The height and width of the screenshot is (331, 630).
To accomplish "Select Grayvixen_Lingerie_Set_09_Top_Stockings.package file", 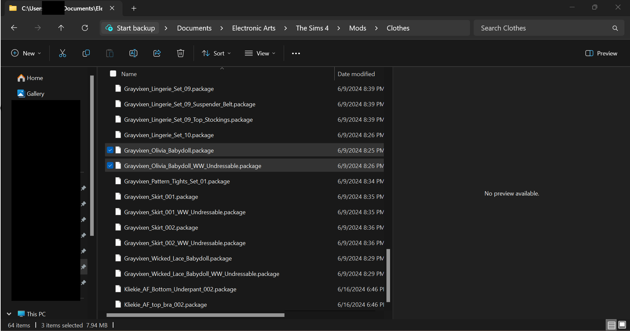I will 244,119.
